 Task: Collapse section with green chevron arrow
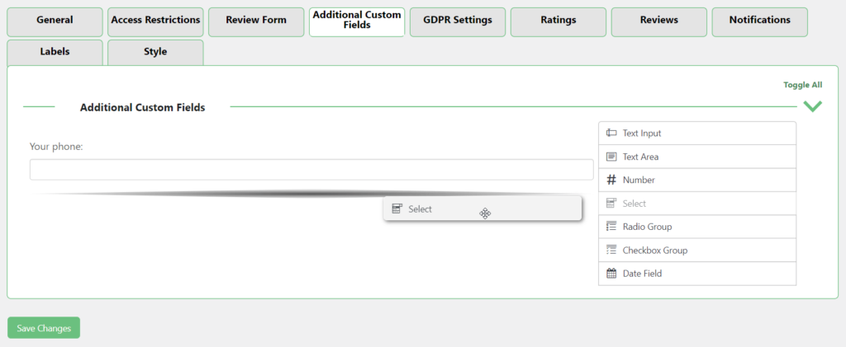point(812,106)
